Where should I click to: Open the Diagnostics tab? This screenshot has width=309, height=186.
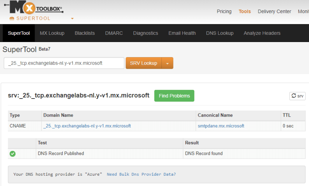tap(146, 33)
